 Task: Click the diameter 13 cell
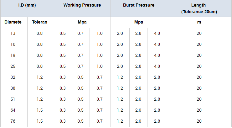tap(13, 34)
